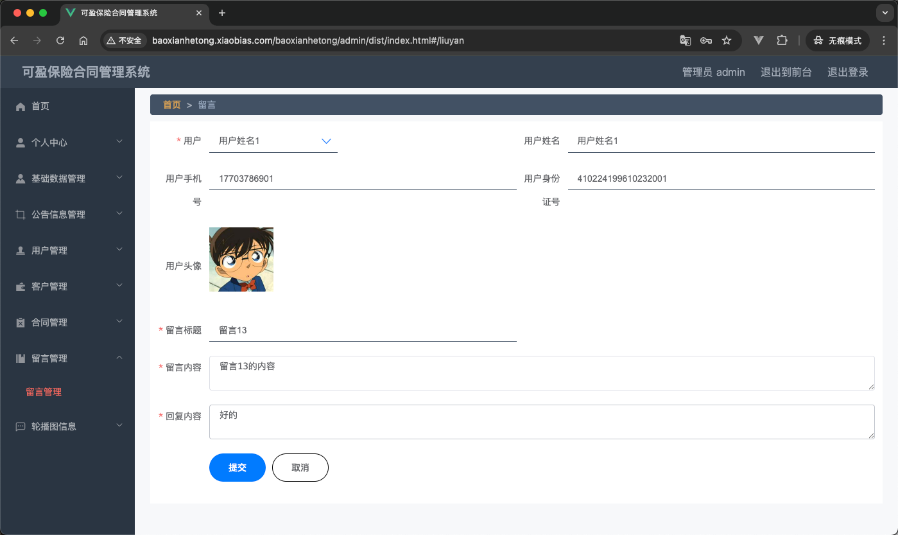Open the 个人中心 sidebar menu
Viewport: 898px width, 535px height.
pyautogui.click(x=67, y=143)
